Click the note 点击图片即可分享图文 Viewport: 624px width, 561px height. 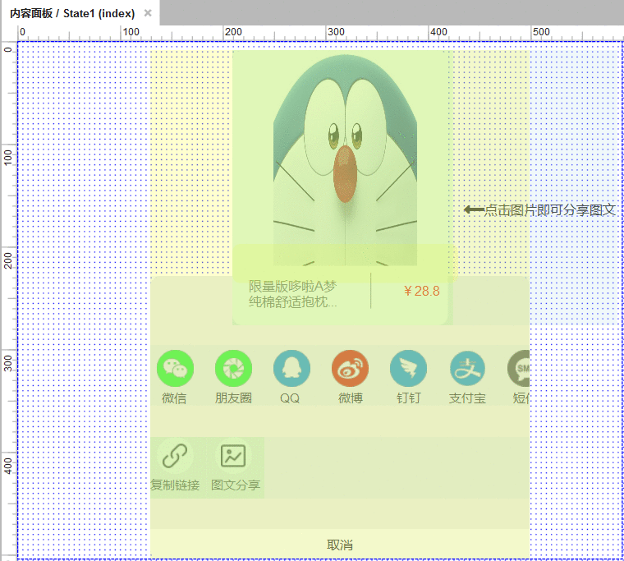coord(549,209)
